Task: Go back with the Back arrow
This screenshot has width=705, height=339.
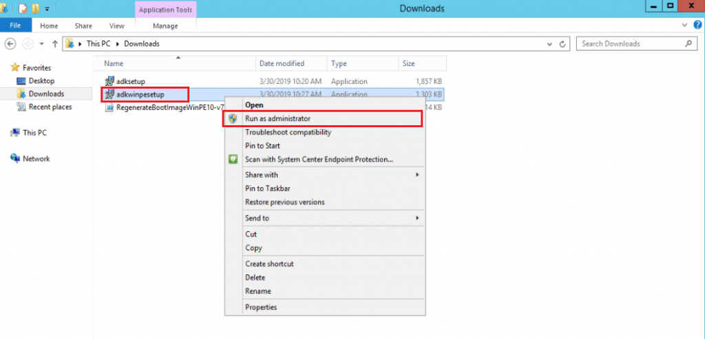Action: click(10, 43)
